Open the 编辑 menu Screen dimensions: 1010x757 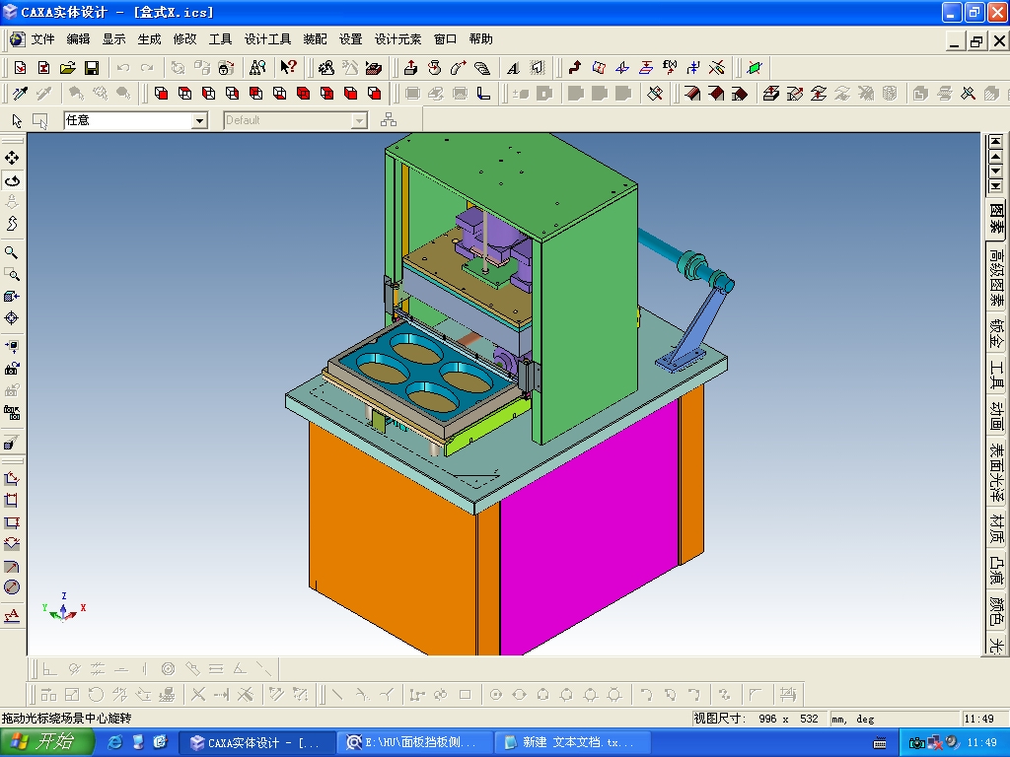point(78,39)
